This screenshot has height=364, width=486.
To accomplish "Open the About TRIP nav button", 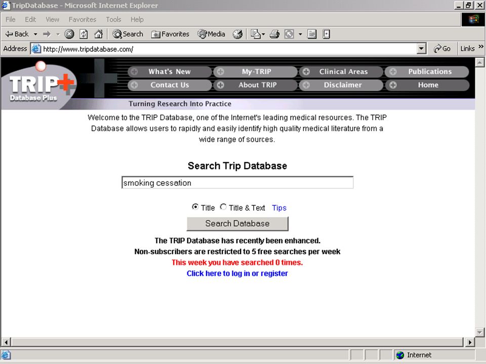I will click(256, 85).
